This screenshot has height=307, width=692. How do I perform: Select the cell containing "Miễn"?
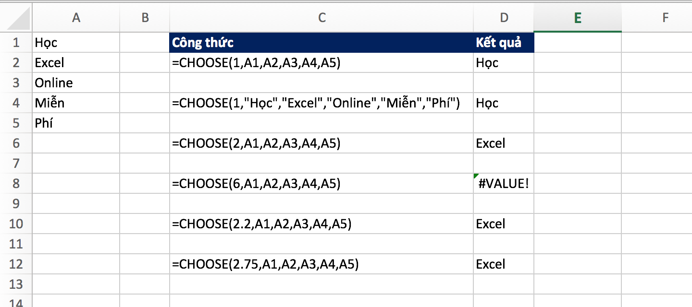(x=75, y=103)
